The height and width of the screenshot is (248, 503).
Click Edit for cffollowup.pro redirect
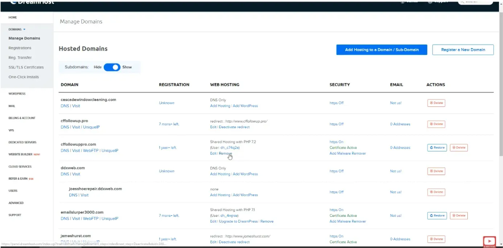(213, 127)
